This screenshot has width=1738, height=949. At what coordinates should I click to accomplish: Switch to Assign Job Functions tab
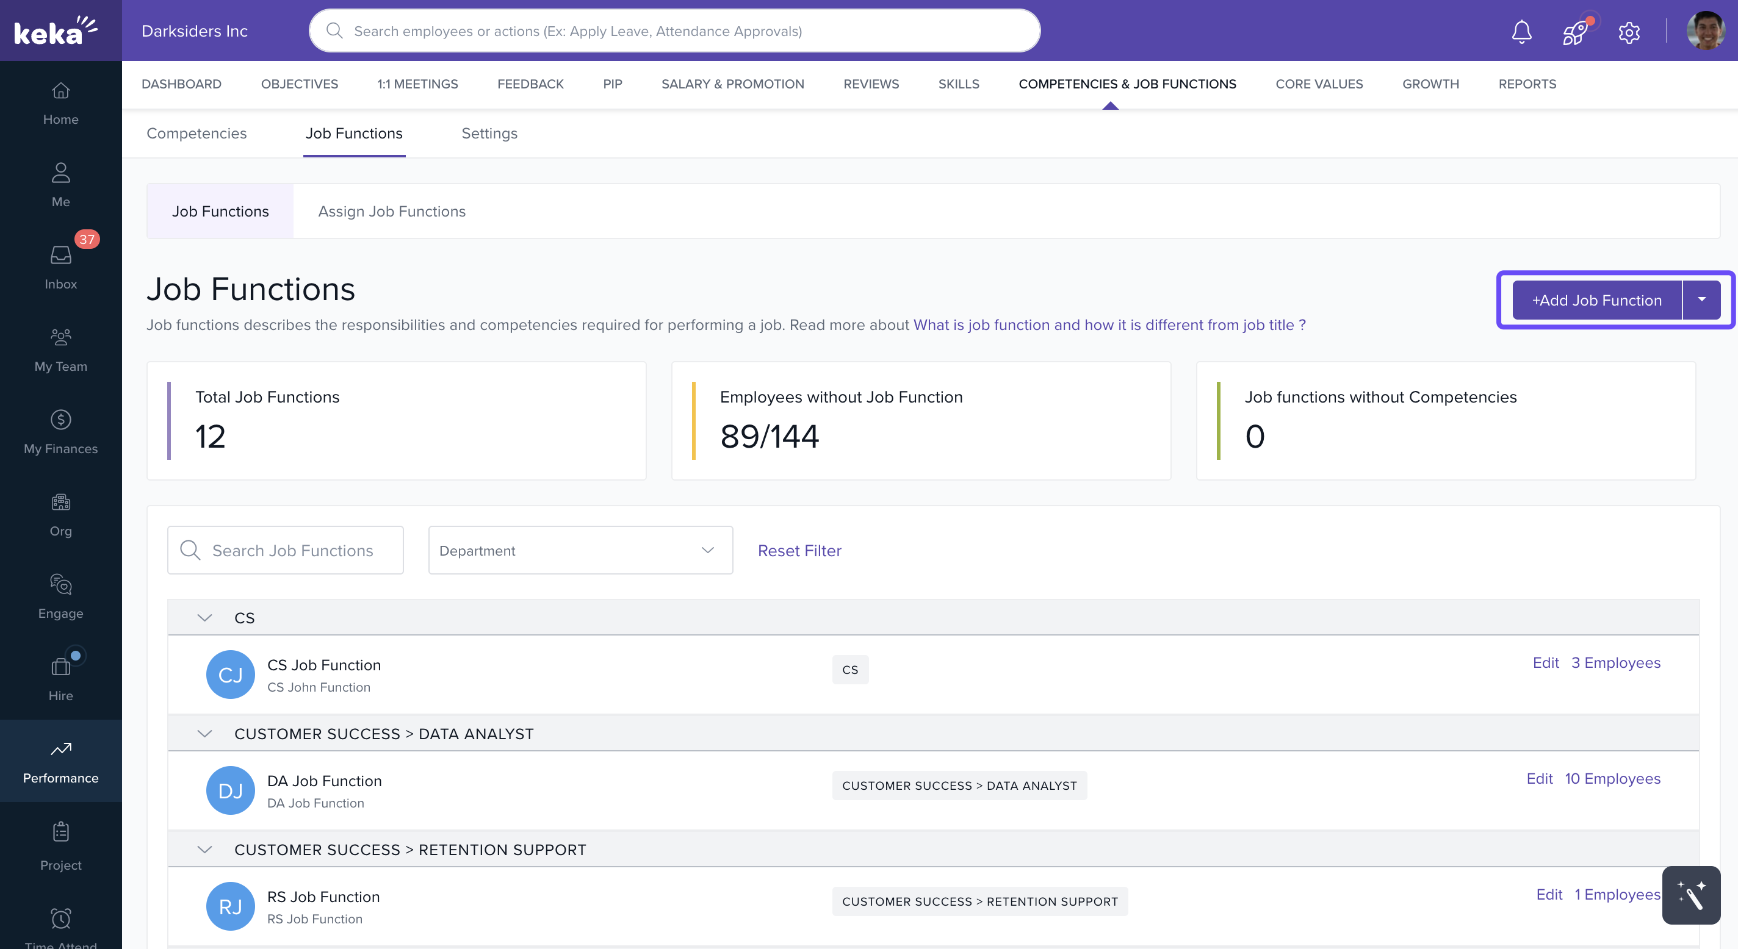click(x=391, y=211)
